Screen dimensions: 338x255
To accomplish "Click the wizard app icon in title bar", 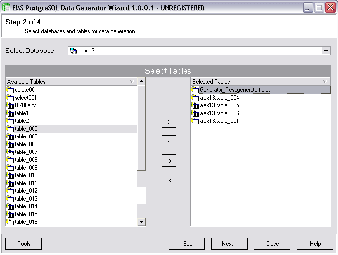I will [x=6, y=8].
